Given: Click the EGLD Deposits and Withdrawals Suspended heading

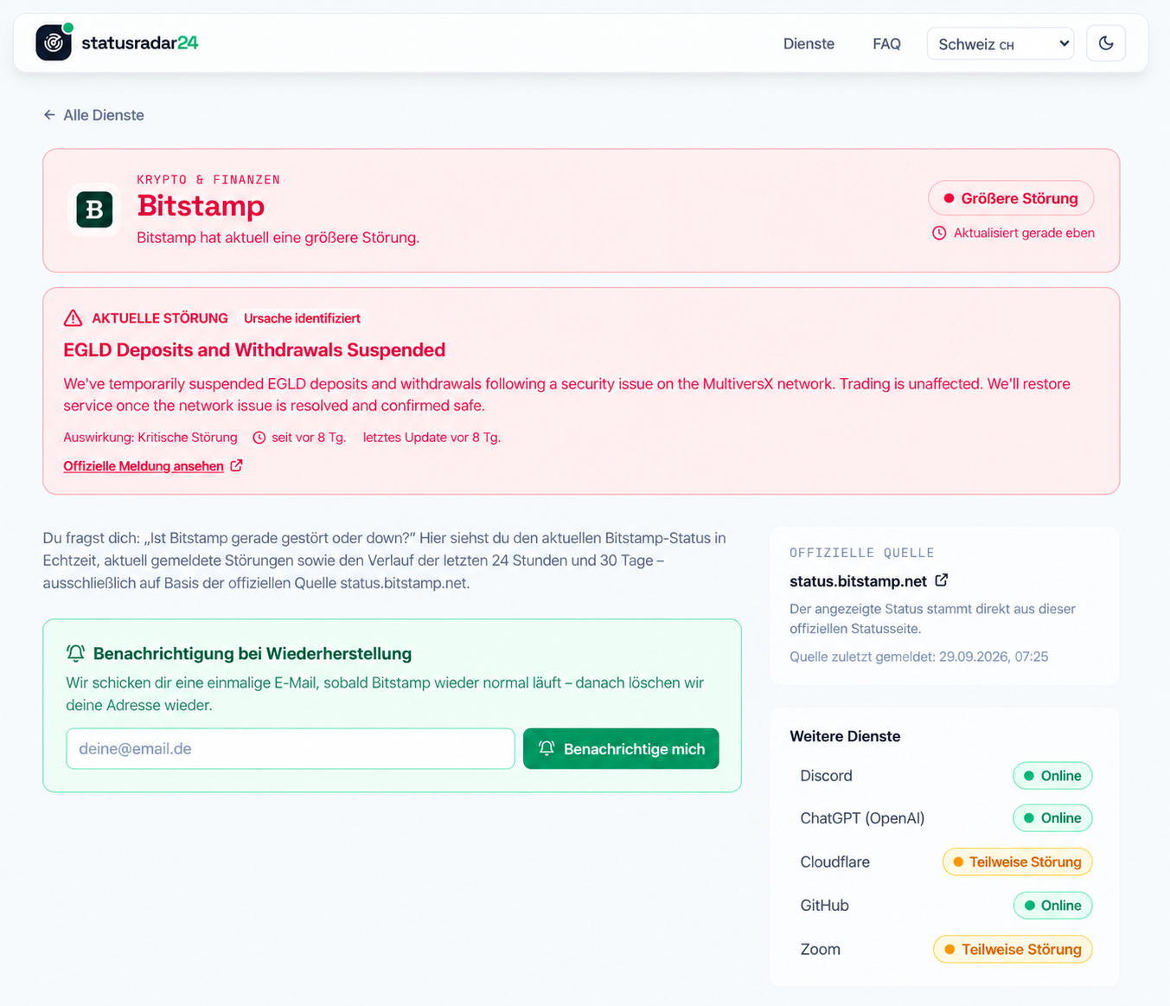Looking at the screenshot, I should click(x=254, y=350).
